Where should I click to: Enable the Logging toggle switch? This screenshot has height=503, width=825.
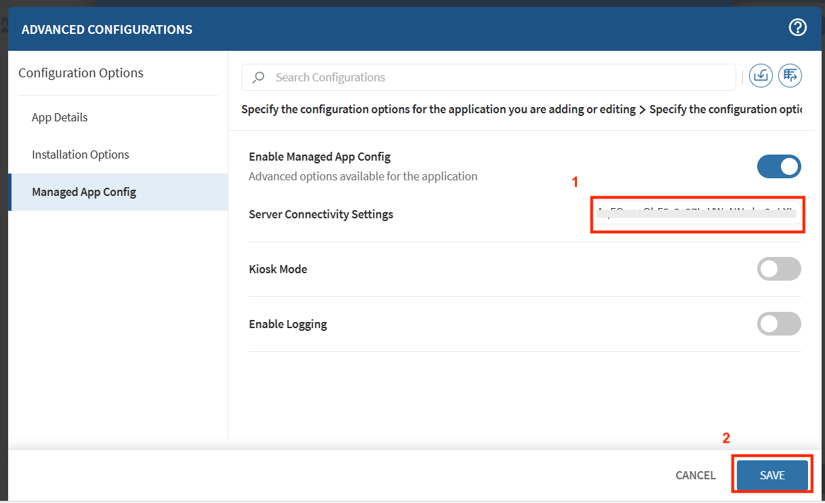[x=779, y=324]
